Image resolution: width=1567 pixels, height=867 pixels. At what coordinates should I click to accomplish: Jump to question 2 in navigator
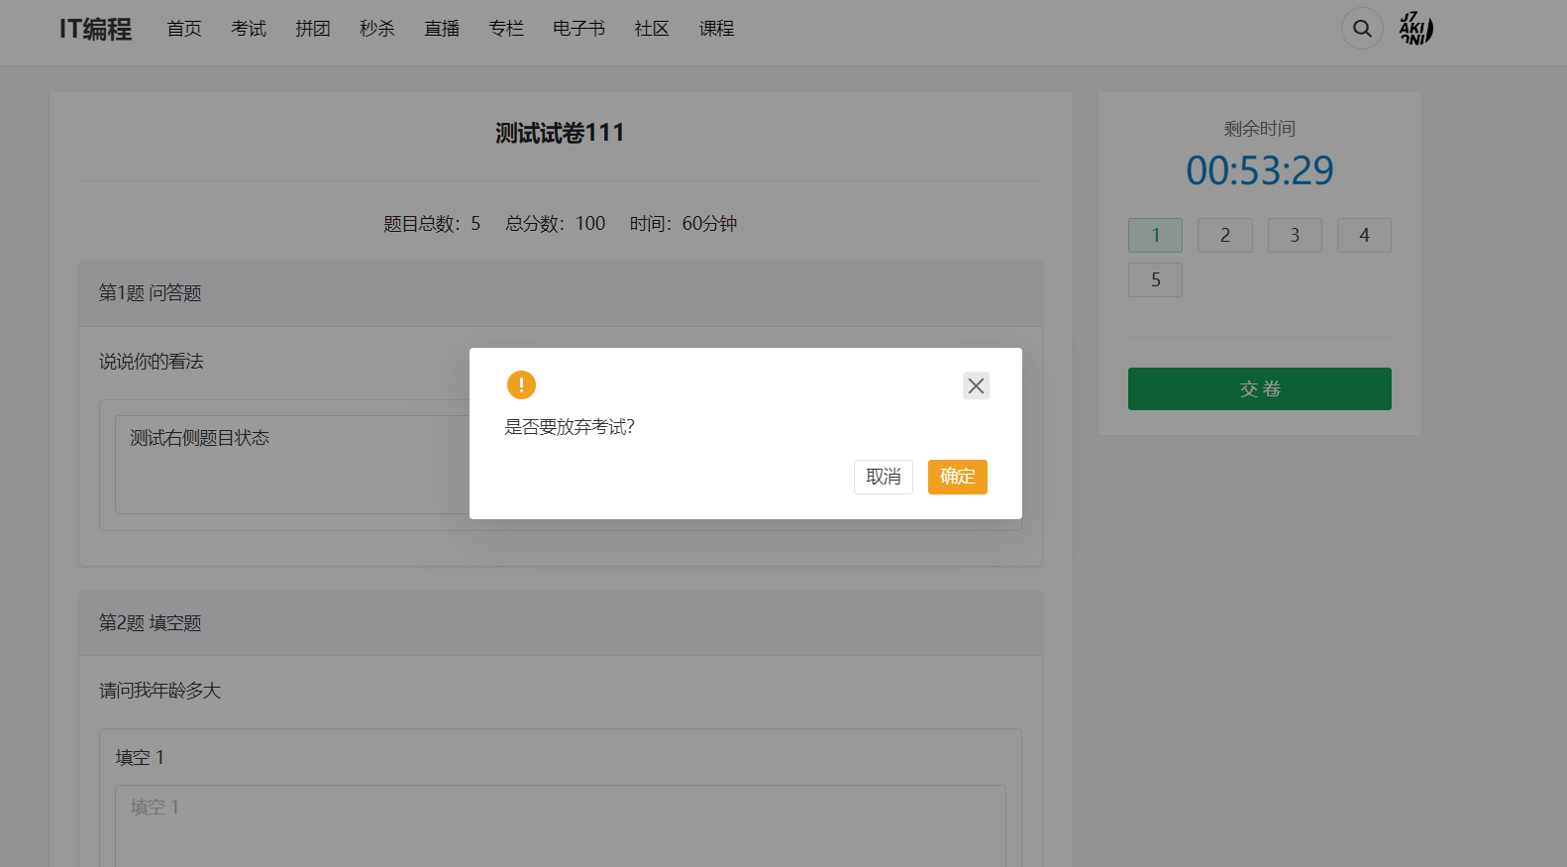pyautogui.click(x=1225, y=235)
